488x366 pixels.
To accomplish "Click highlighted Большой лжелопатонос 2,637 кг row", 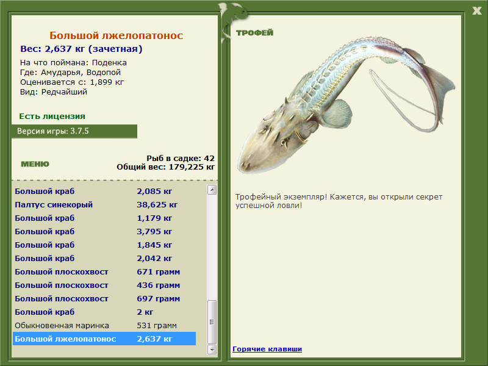I will pyautogui.click(x=104, y=339).
